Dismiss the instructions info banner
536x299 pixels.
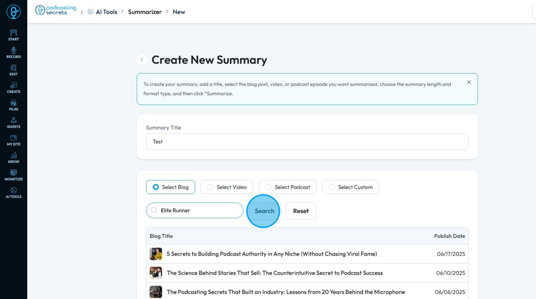point(469,82)
